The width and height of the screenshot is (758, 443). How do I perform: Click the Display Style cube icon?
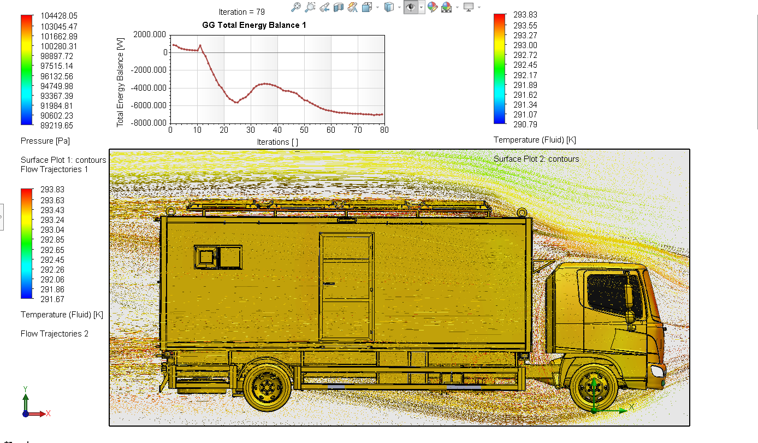389,7
